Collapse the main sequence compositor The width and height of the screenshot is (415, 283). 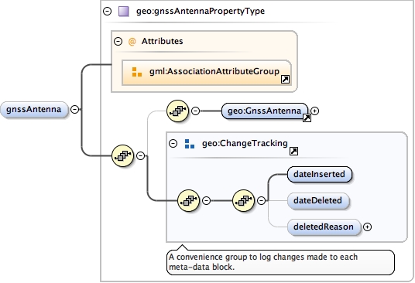pos(141,155)
